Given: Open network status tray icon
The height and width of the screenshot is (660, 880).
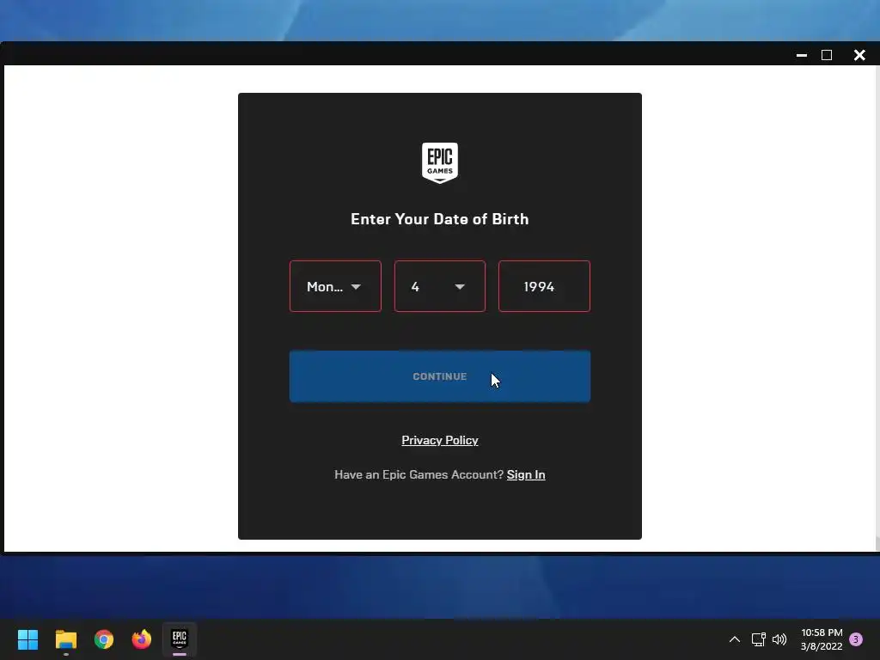Looking at the screenshot, I should 758,639.
